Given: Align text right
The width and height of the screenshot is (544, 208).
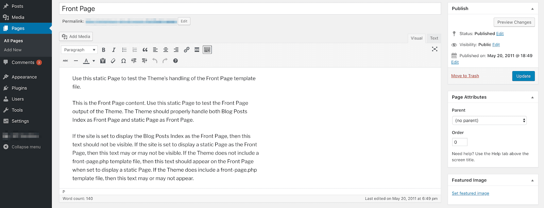Looking at the screenshot, I should [176, 50].
